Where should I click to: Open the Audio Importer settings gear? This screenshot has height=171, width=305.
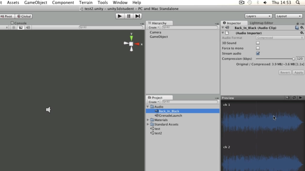click(x=302, y=33)
